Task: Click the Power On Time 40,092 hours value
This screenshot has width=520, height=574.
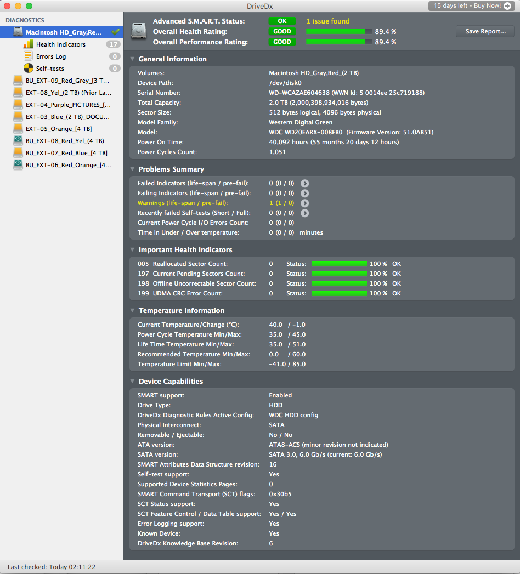Action: [334, 143]
